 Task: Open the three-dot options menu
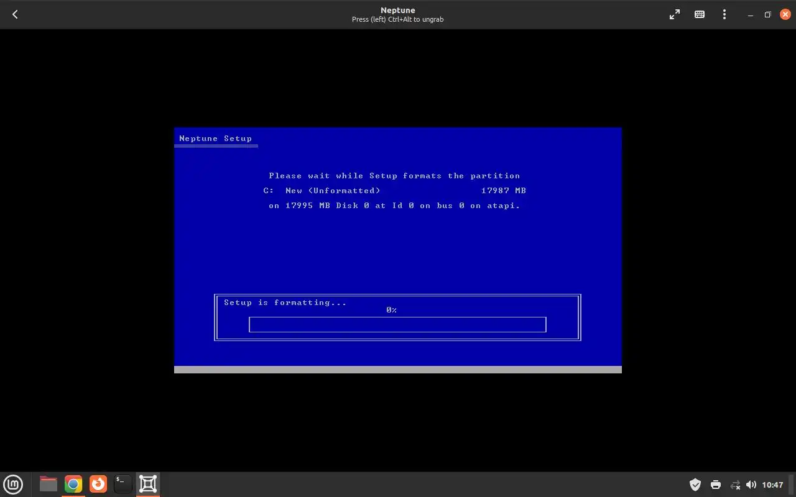point(724,14)
